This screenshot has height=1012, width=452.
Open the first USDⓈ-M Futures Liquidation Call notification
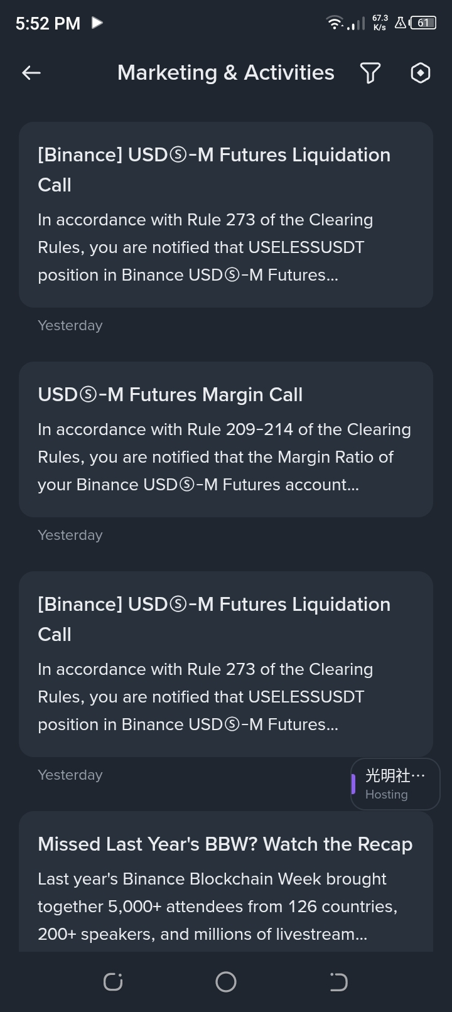226,215
